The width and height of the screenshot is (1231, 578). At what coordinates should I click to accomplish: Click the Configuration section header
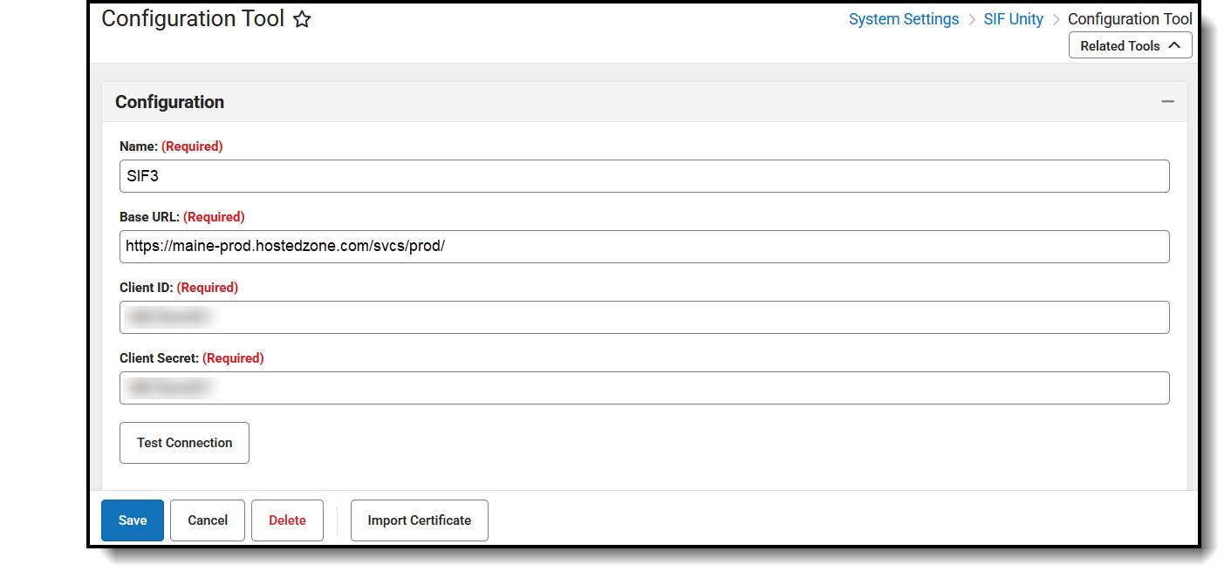[169, 102]
